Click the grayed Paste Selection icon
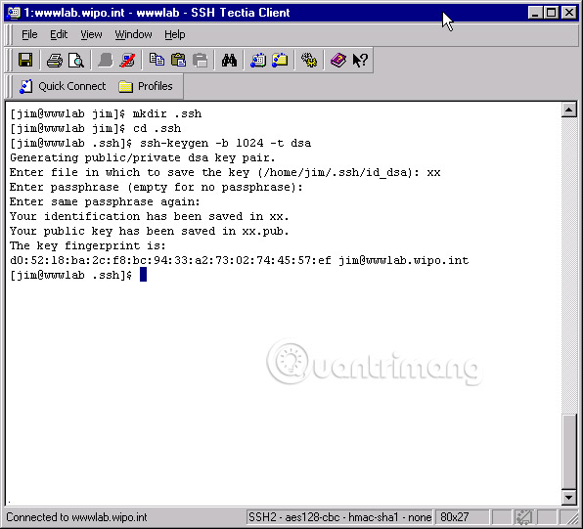The image size is (583, 529). tap(200, 60)
